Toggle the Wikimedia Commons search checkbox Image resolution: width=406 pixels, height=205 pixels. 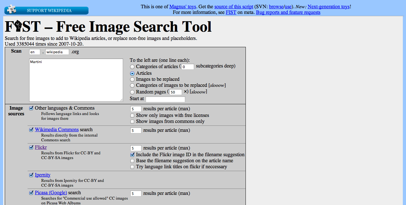pyautogui.click(x=31, y=130)
